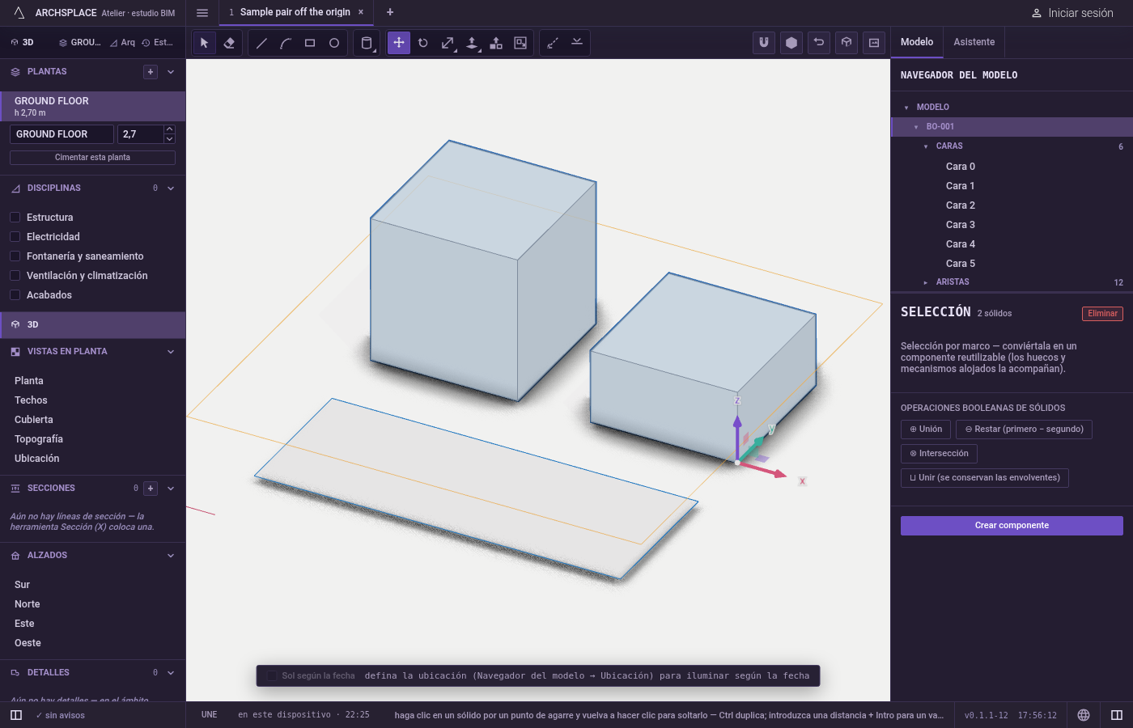1133x728 pixels.
Task: Apply the Unión boolean operation
Action: point(926,430)
